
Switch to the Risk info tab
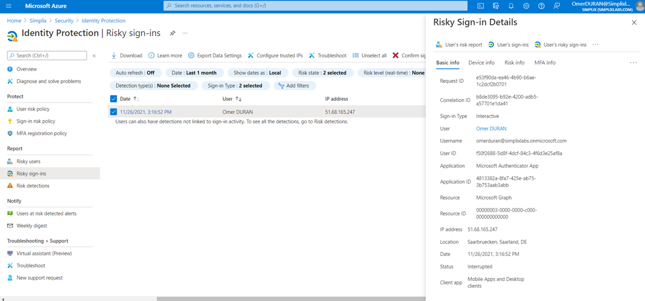point(515,63)
